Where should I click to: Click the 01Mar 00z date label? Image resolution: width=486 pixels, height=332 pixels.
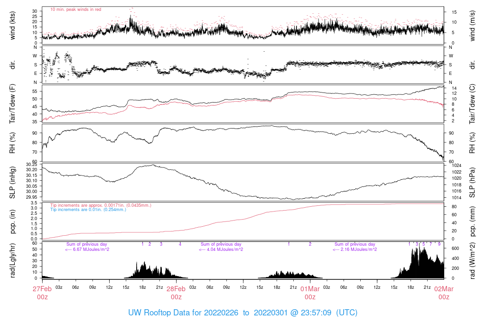310,293
